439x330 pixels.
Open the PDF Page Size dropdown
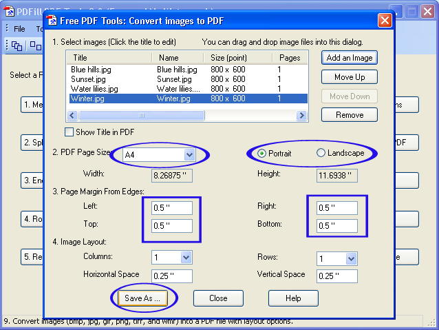[189, 154]
